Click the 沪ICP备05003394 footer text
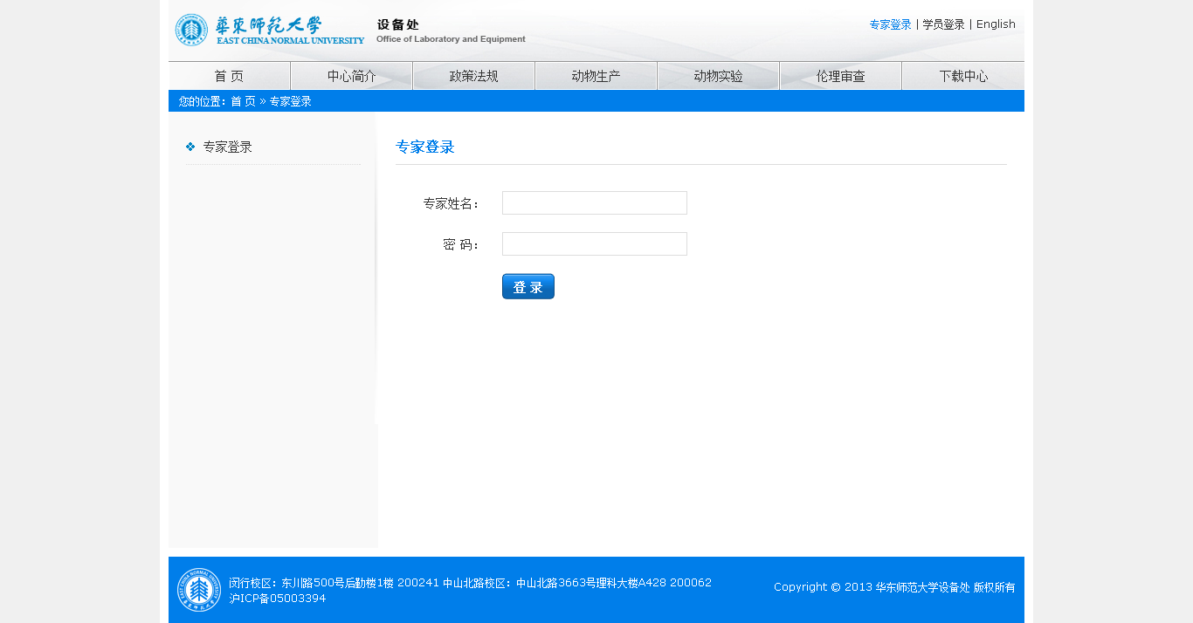The width and height of the screenshot is (1193, 623). click(x=278, y=599)
